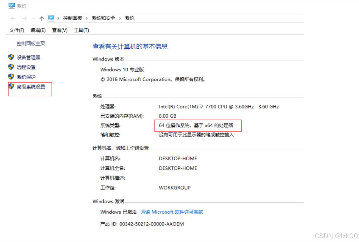Go up one level with up arrow
The width and height of the screenshot is (359, 242).
click(42, 18)
